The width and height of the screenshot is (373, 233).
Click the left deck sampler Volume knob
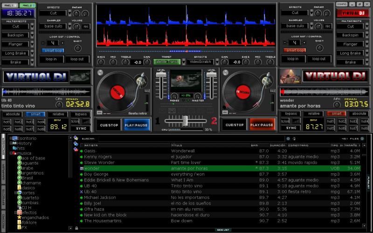(x=76, y=27)
